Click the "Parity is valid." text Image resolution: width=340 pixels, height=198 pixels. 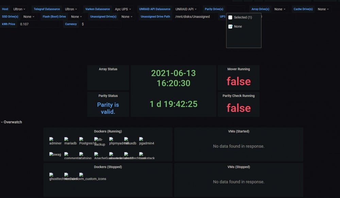click(108, 108)
